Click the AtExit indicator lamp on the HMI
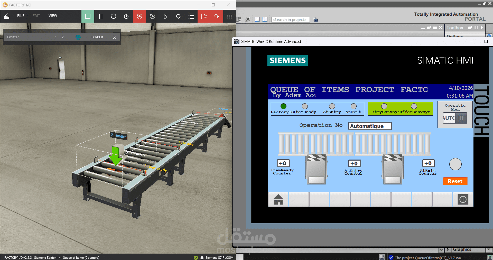Screen dimensions: 493x260 coord(354,106)
